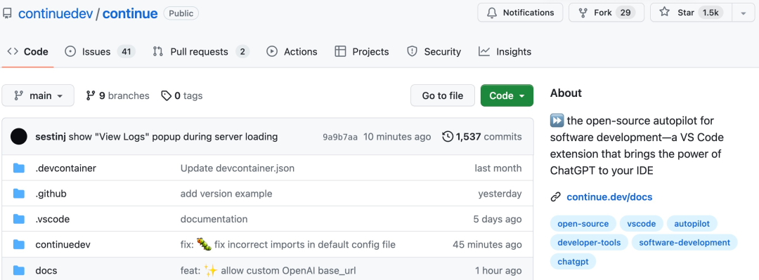Click the '5 days ago' timestamp
This screenshot has height=280, width=759.
coord(498,219)
